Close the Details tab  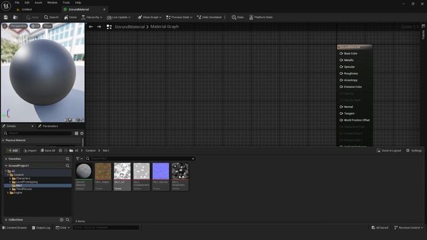click(x=33, y=126)
